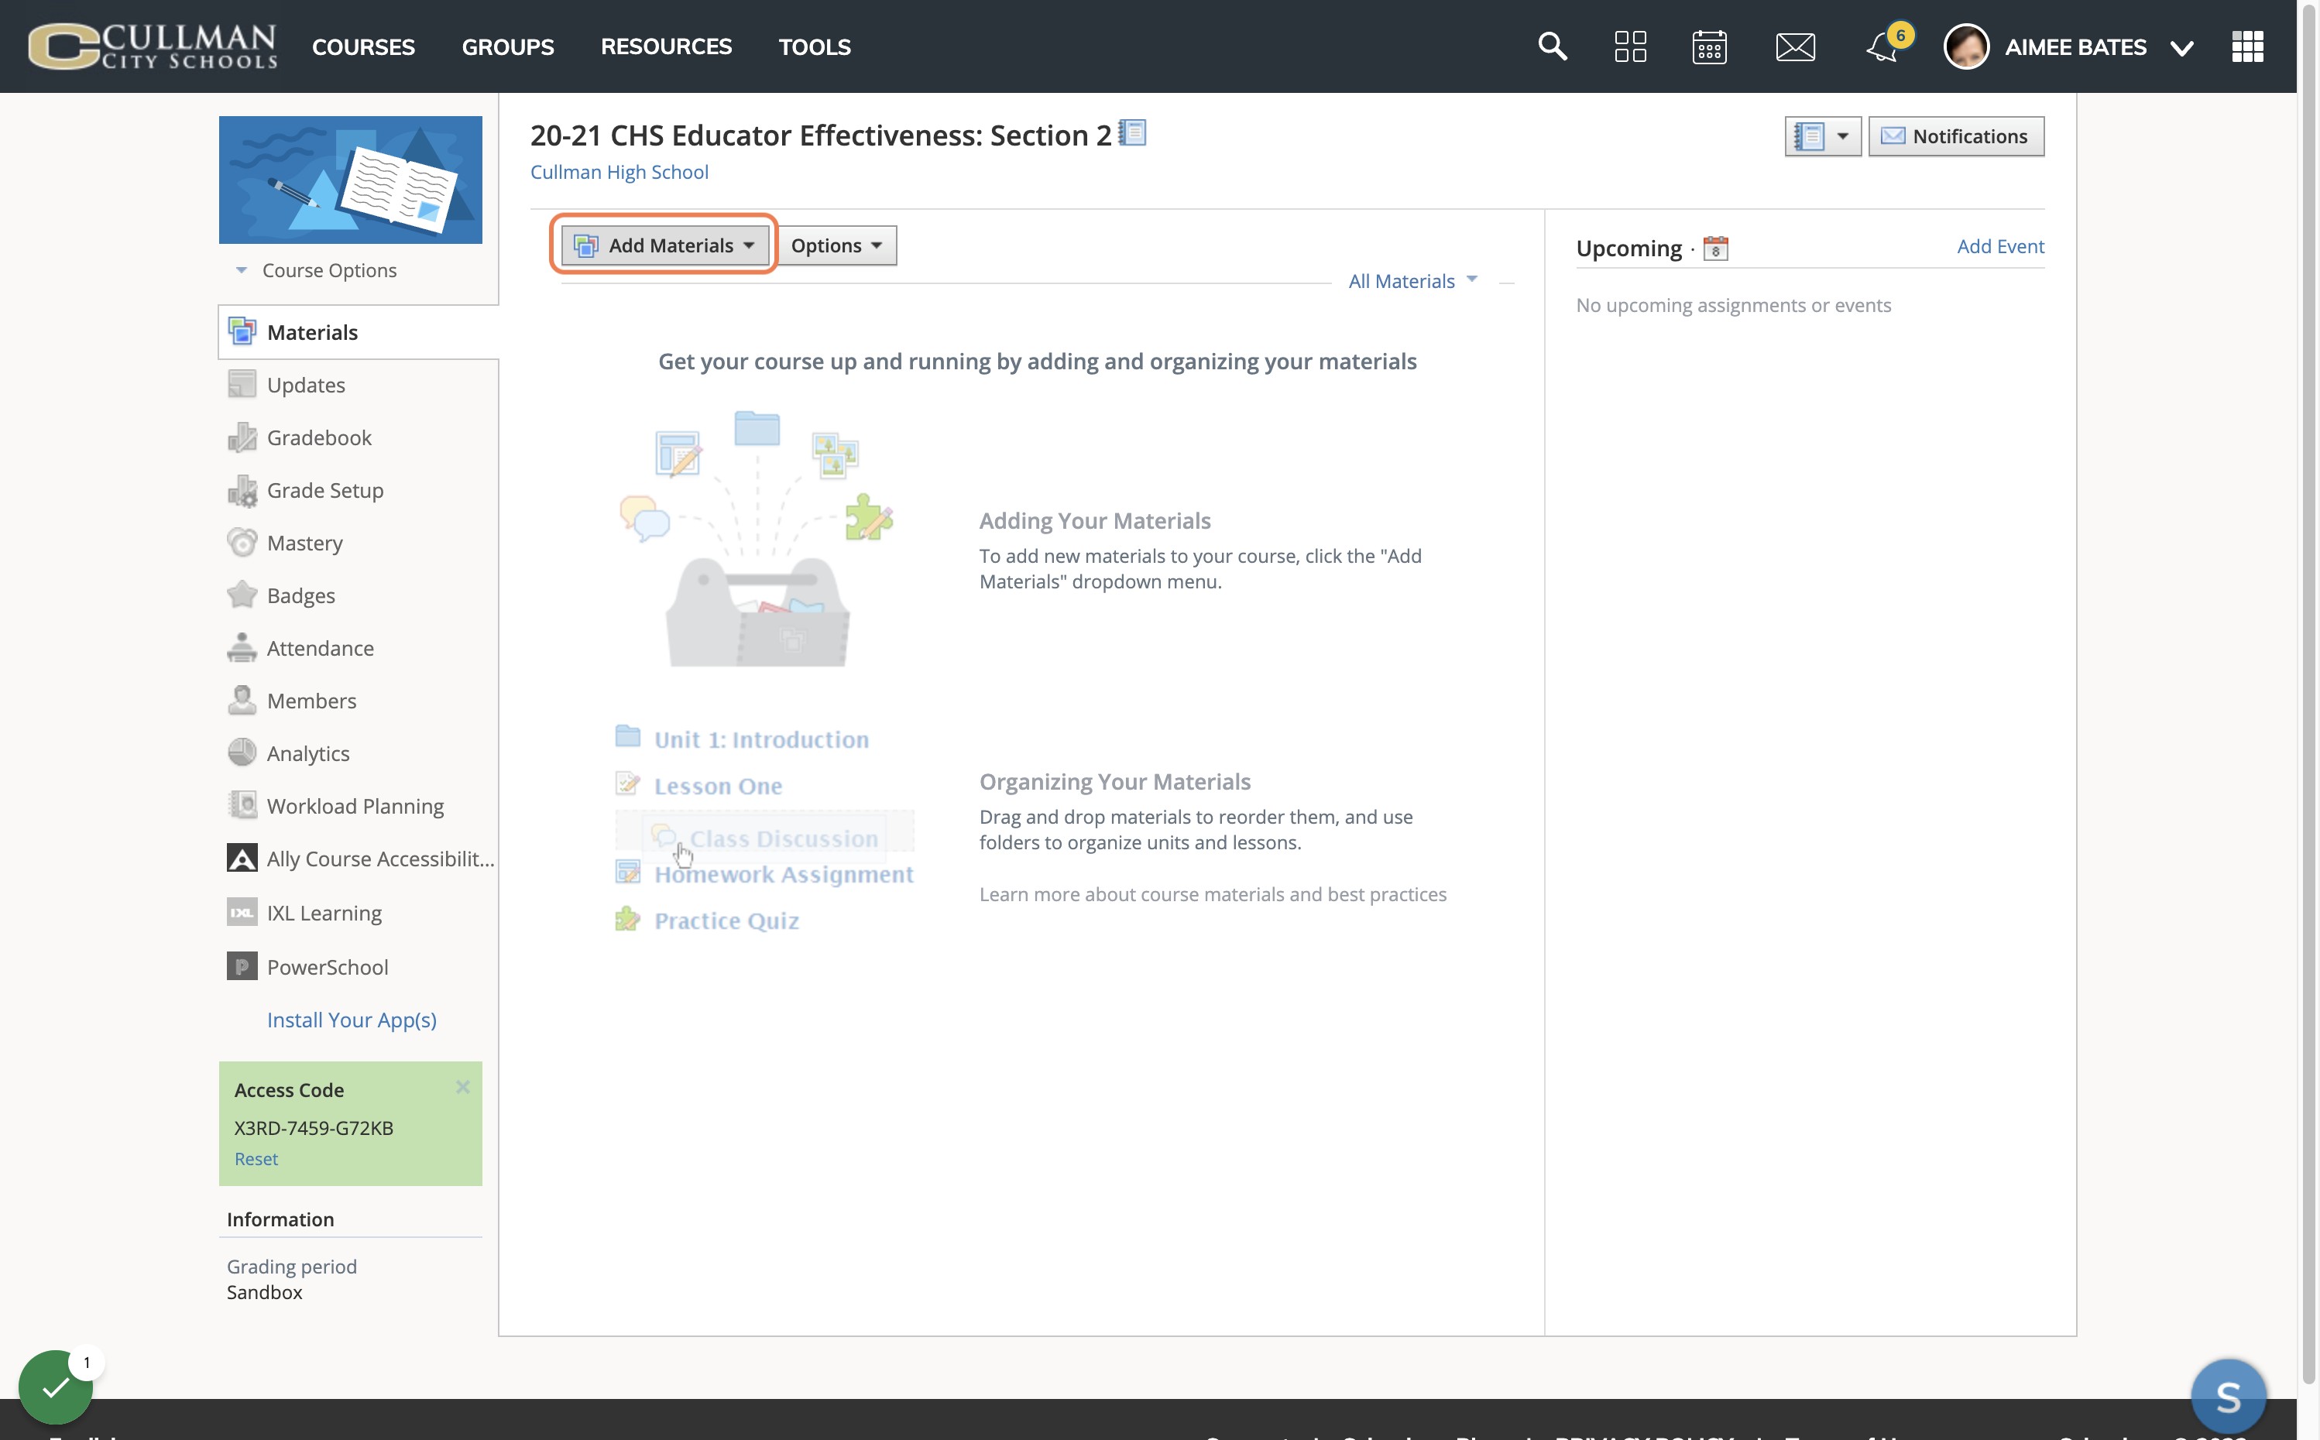The height and width of the screenshot is (1440, 2320).
Task: Open the course view dropdown beside Notifications
Action: coord(1822,136)
